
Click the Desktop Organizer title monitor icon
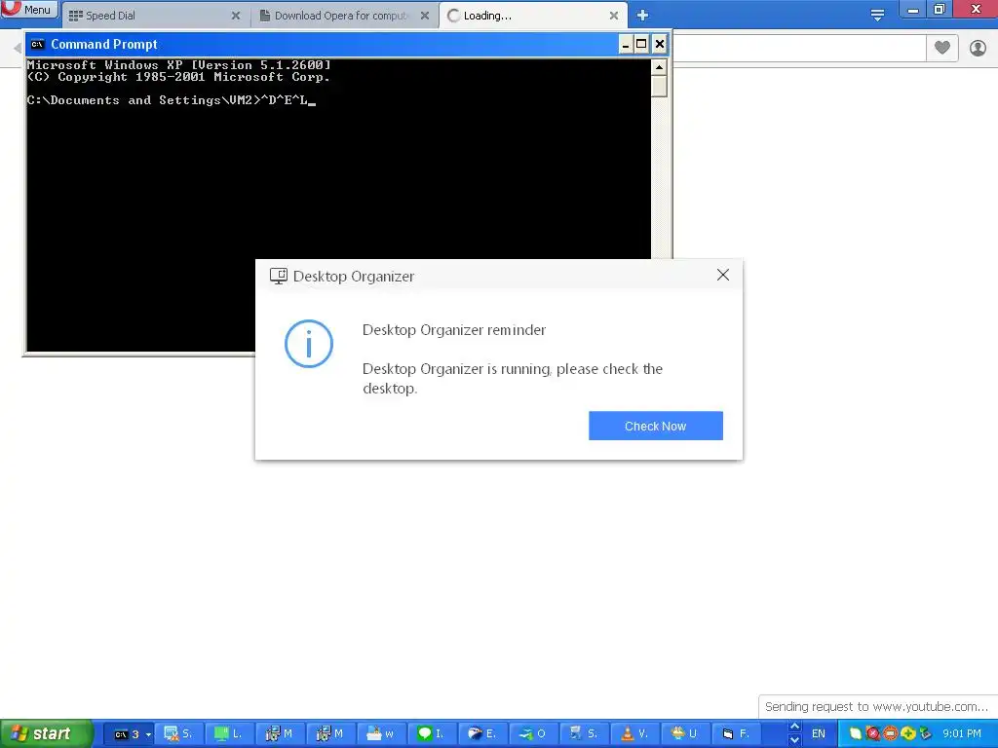point(278,276)
